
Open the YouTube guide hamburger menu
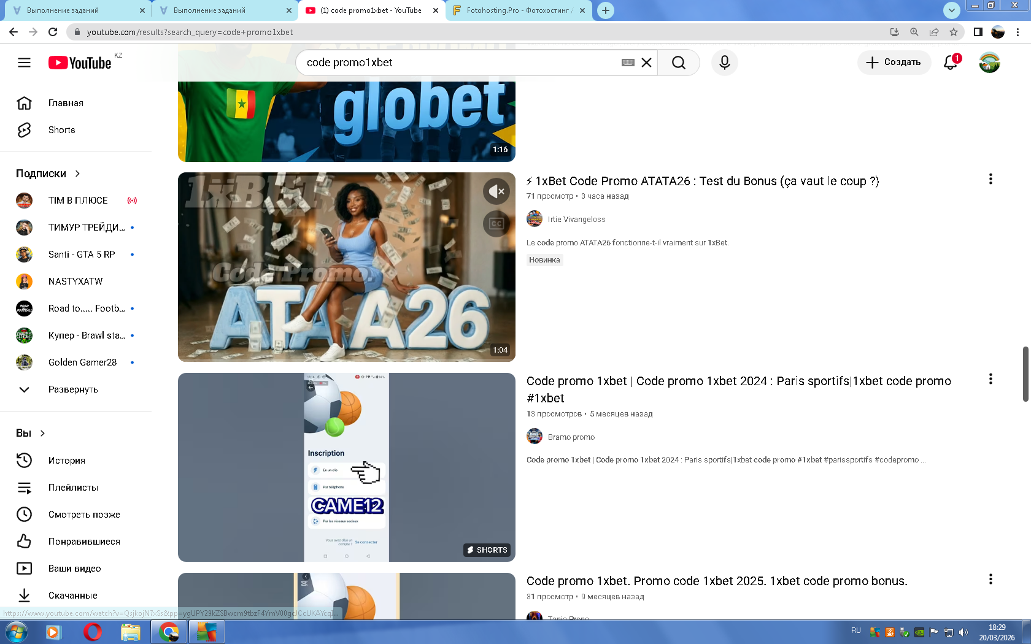click(24, 63)
